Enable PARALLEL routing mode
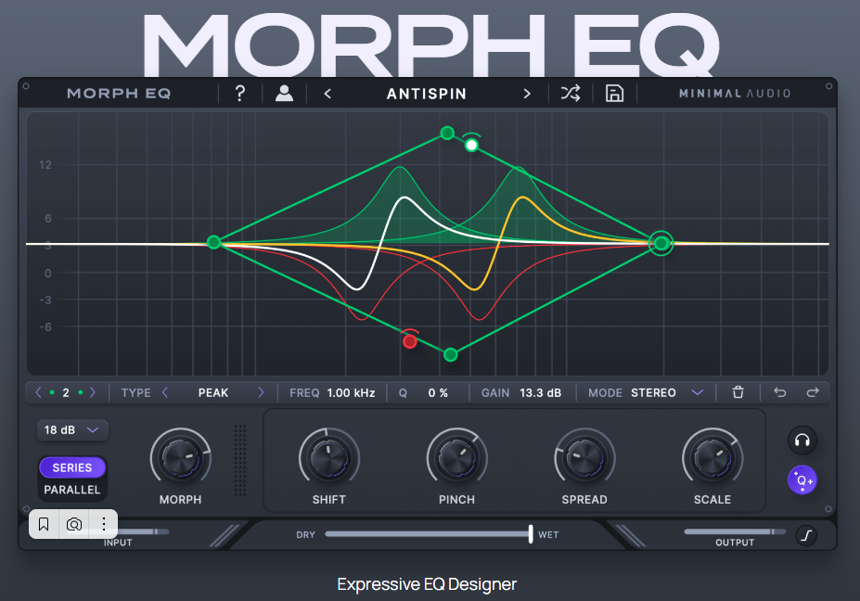 pyautogui.click(x=71, y=490)
